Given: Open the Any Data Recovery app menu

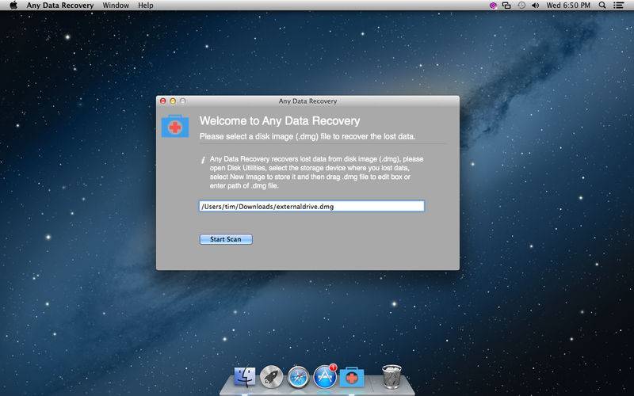Looking at the screenshot, I should point(60,6).
